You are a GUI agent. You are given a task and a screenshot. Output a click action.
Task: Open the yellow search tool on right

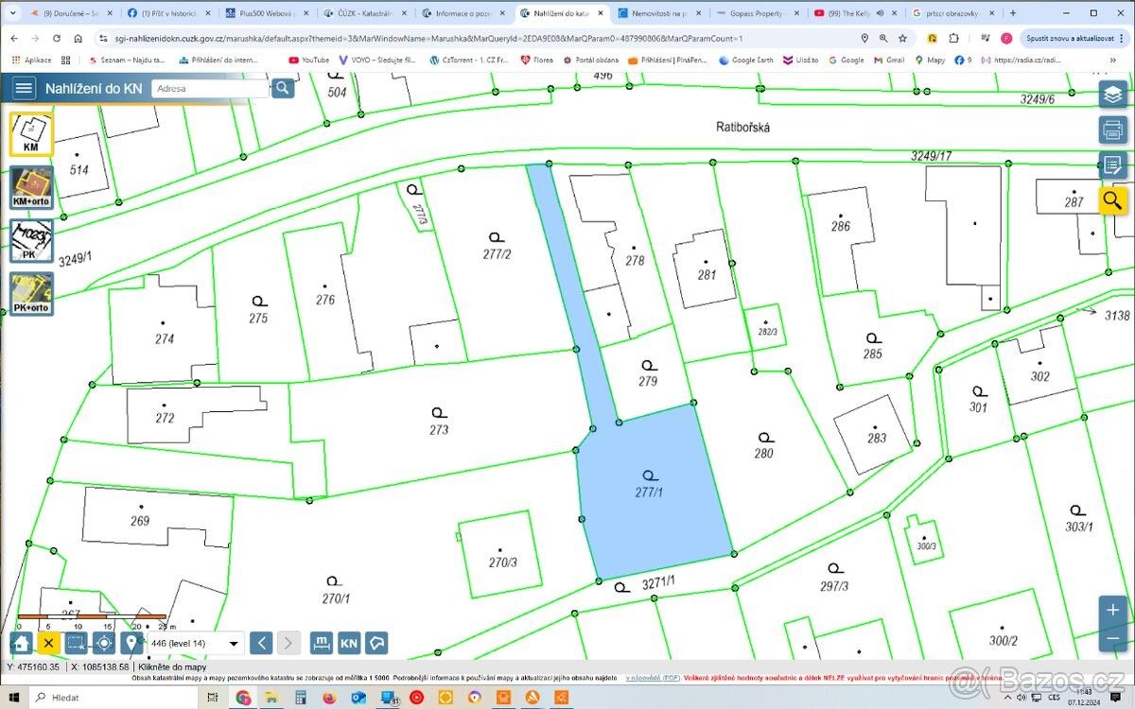tap(1112, 200)
